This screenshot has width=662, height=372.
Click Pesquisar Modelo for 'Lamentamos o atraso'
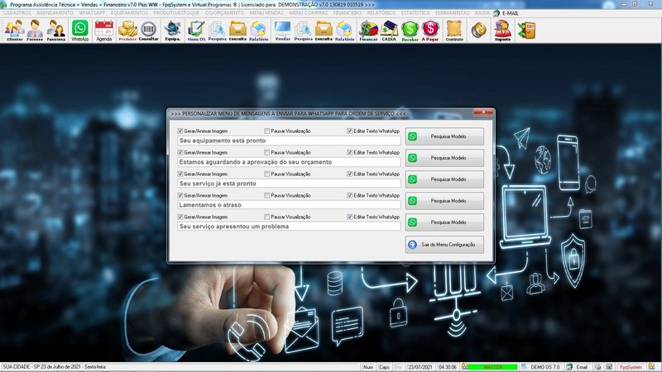pyautogui.click(x=444, y=201)
